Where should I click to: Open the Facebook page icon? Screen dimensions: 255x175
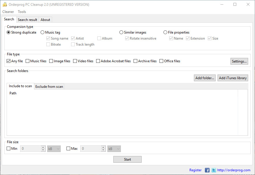click(x=207, y=170)
